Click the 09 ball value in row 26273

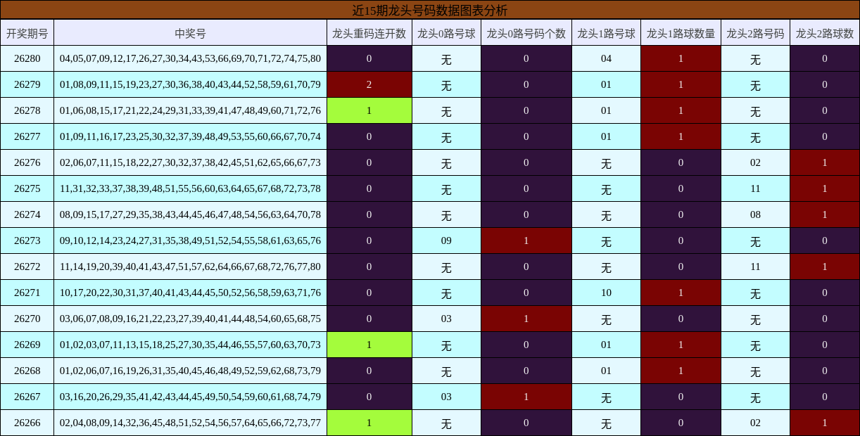coord(446,241)
